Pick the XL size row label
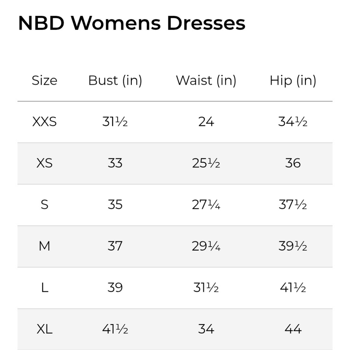350x350 pixels. (44, 329)
